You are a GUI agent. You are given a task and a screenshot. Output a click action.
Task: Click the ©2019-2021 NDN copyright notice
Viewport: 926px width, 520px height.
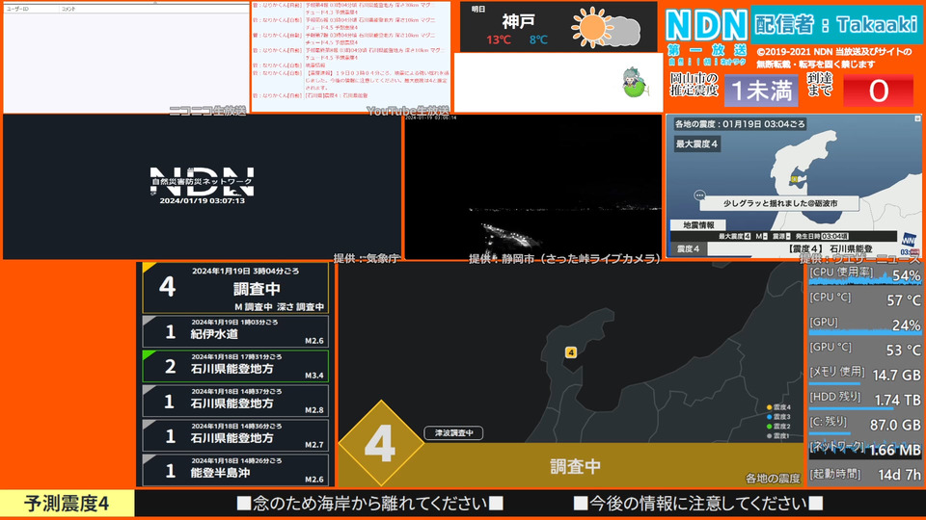point(834,58)
